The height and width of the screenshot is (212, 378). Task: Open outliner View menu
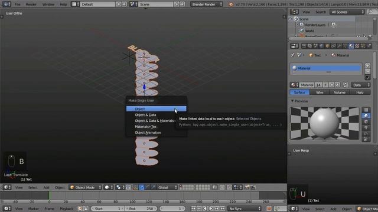306,12
